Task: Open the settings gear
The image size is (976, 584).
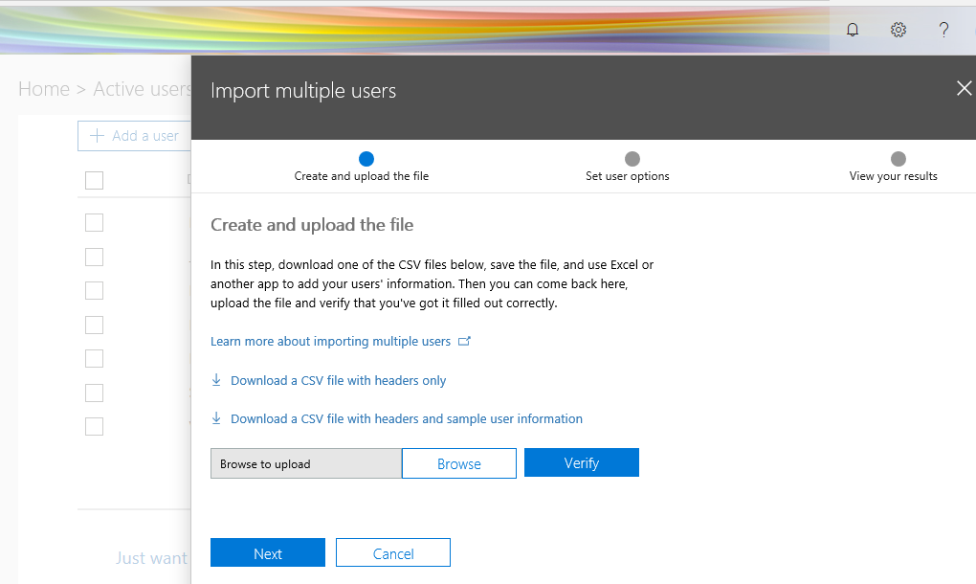Action: 898,30
